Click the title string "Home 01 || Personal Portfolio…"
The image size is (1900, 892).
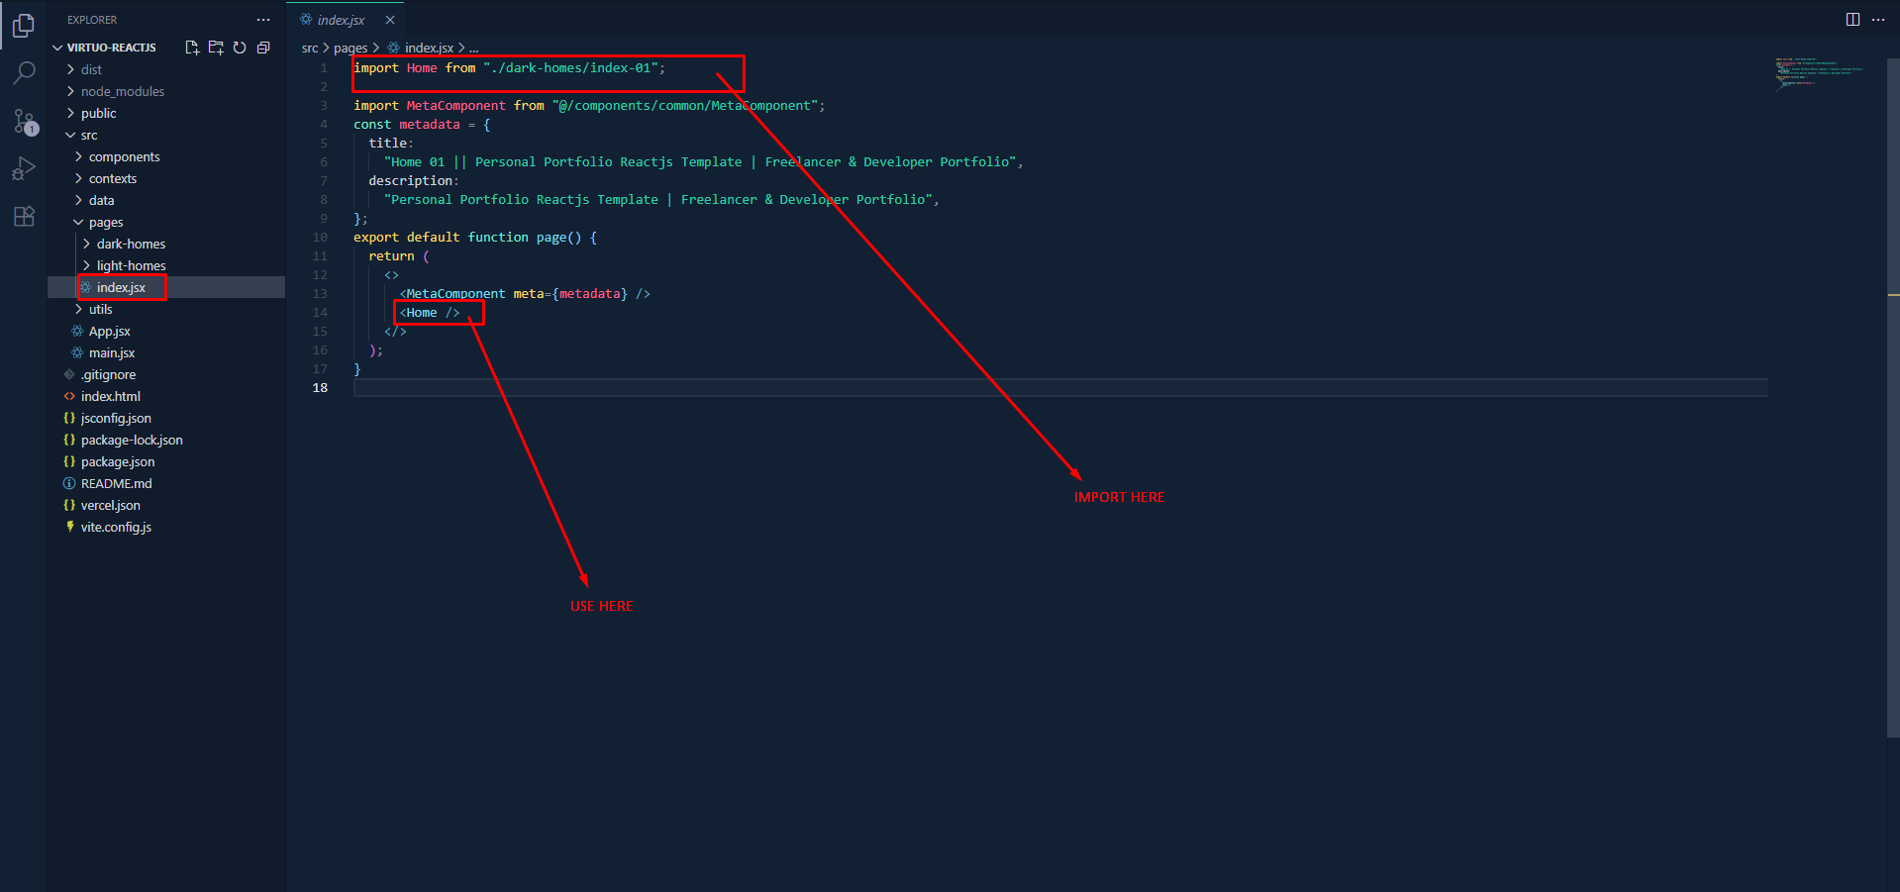tap(700, 162)
